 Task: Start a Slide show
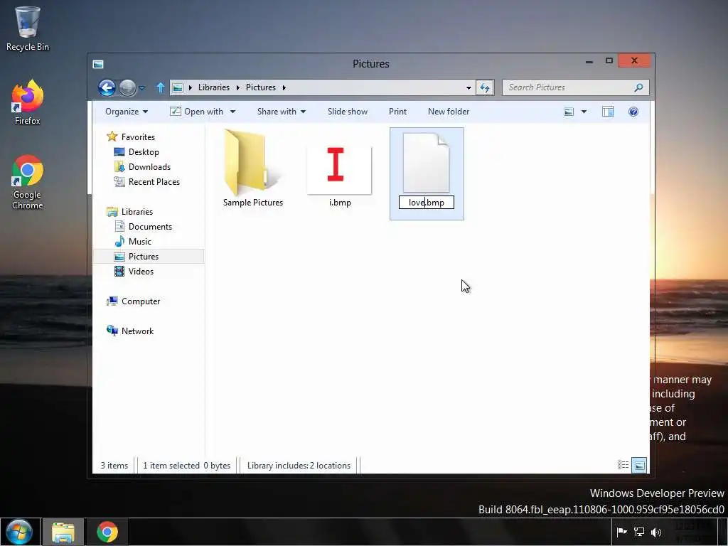click(x=347, y=112)
